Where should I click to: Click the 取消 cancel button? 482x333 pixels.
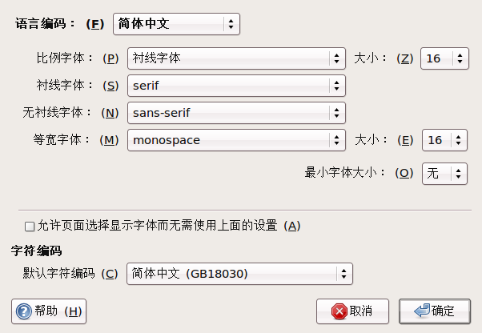(x=352, y=311)
